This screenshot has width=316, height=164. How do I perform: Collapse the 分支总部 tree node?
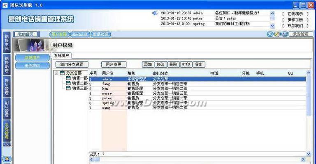[57, 73]
